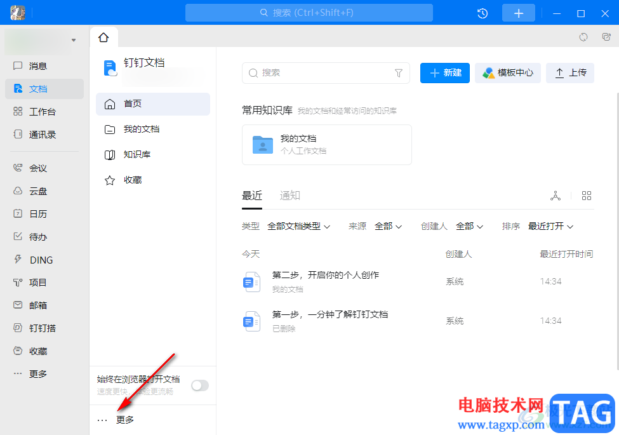Open 项目 projects
Screen dimensions: 619x435
[x=44, y=283]
